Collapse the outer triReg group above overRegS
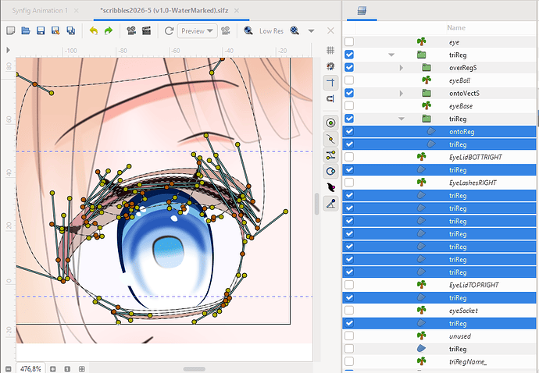Viewport: 539px width, 373px height. point(391,55)
